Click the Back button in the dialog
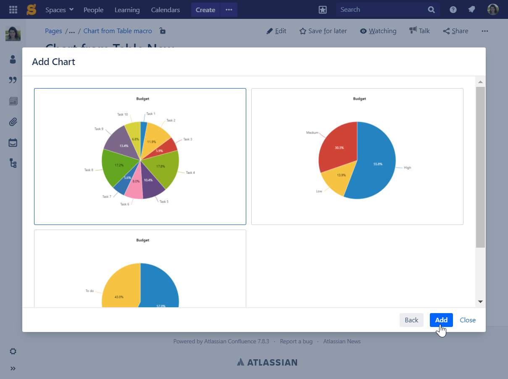The height and width of the screenshot is (379, 508). [411, 320]
